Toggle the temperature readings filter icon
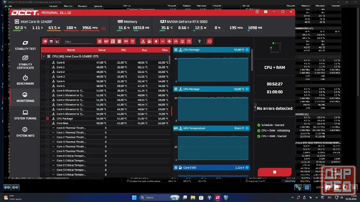 143,41
